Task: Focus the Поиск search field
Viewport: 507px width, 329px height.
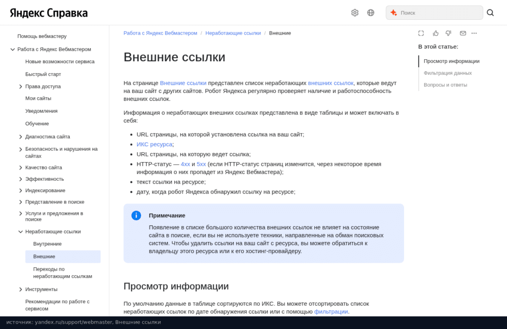Action: click(434, 12)
